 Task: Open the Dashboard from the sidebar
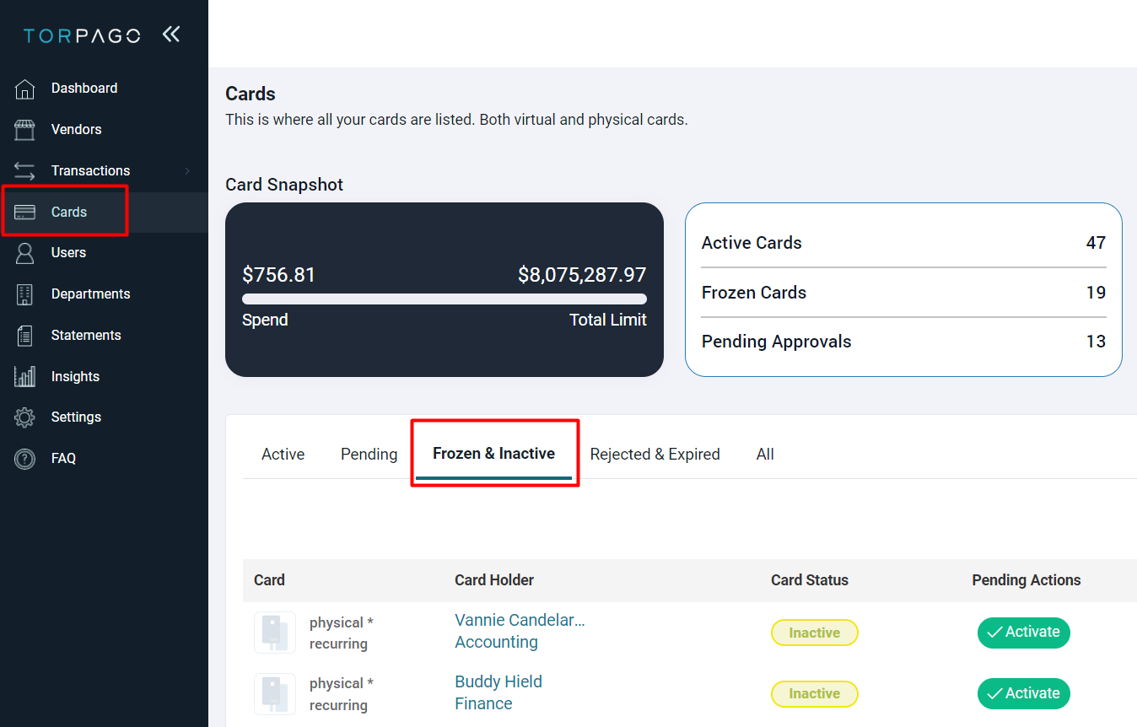tap(84, 88)
